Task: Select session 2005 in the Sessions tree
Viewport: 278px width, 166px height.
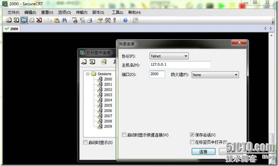Action: (x=108, y=105)
